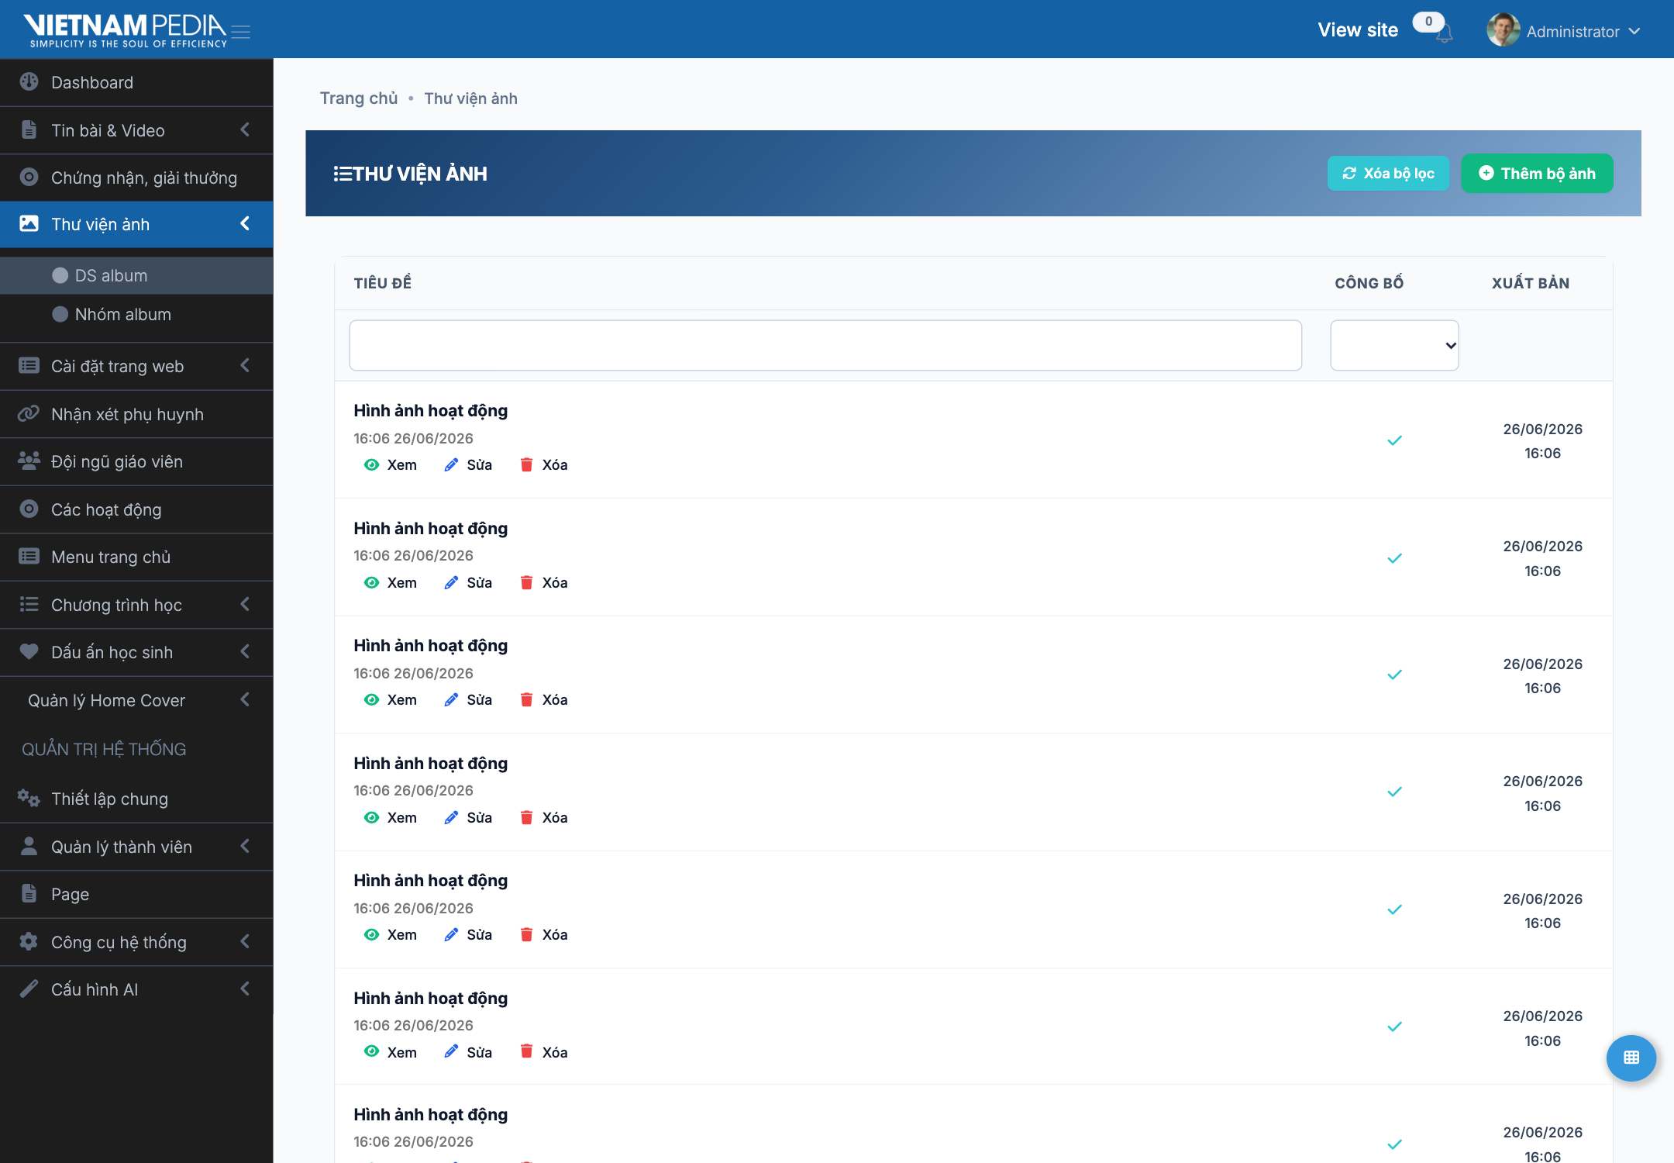Open Cấu hình AI in the sidebar
Viewport: 1674px width, 1163px height.
[x=136, y=989]
